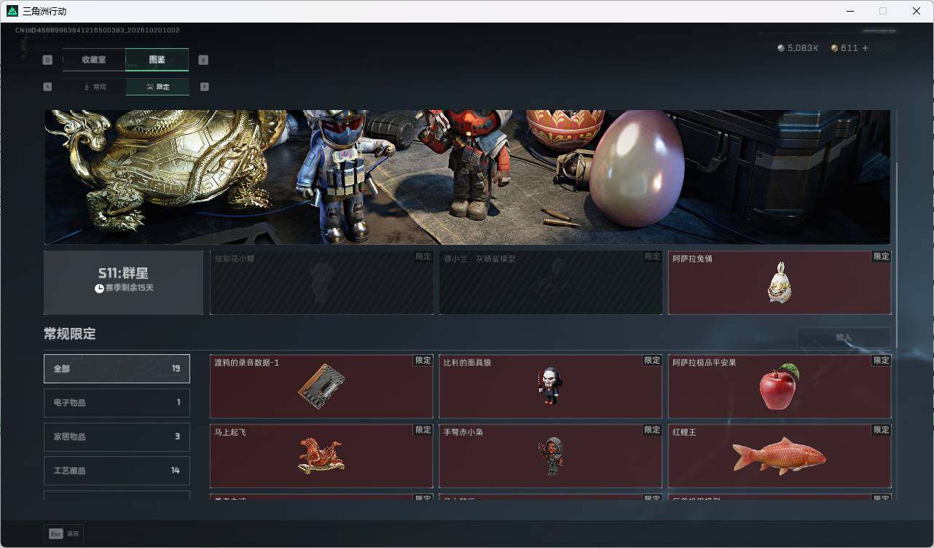Click the 马上起飞 item name
This screenshot has height=548, width=934.
click(230, 432)
